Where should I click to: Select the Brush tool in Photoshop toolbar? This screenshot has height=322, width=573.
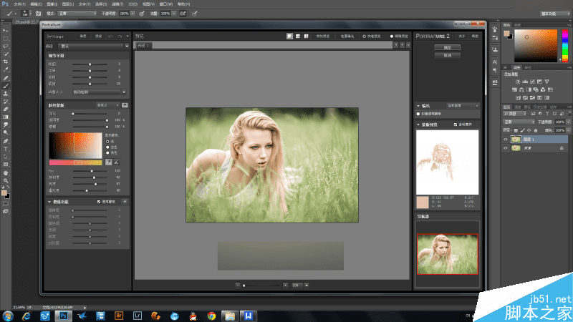[x=6, y=85]
